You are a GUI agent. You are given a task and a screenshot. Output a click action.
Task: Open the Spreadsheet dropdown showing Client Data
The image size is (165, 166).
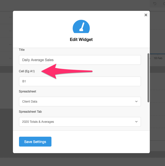[x=80, y=102]
